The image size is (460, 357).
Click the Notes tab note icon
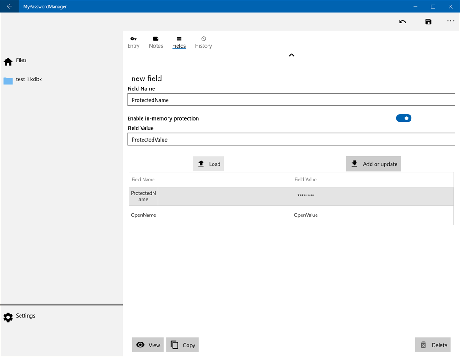pos(156,39)
